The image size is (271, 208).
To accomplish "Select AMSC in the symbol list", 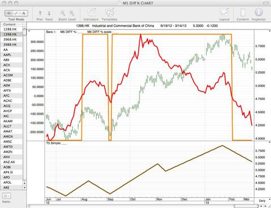I will (12, 141).
